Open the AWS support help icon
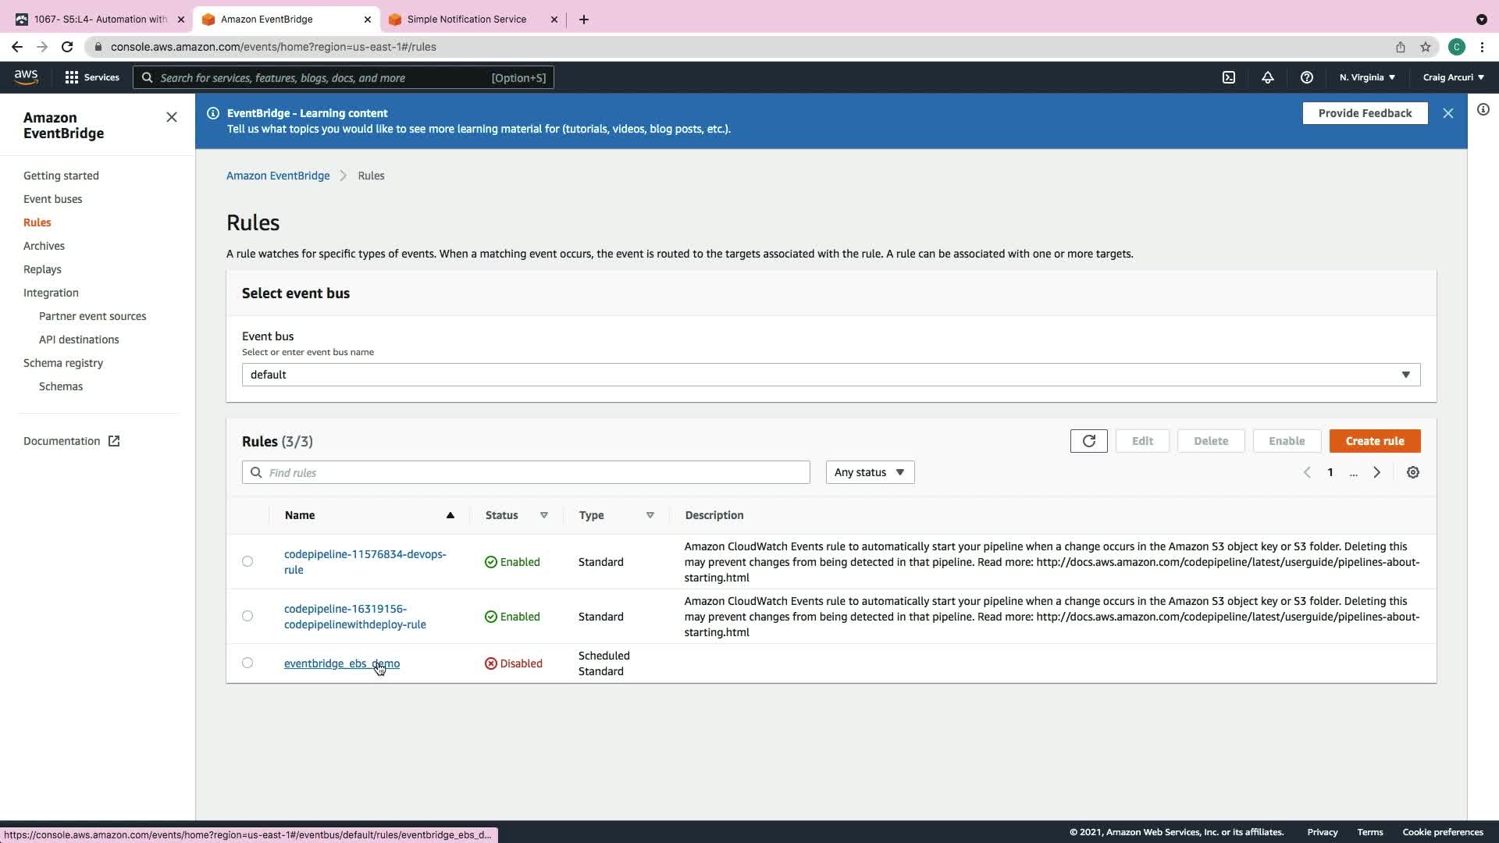1499x843 pixels. point(1306,77)
